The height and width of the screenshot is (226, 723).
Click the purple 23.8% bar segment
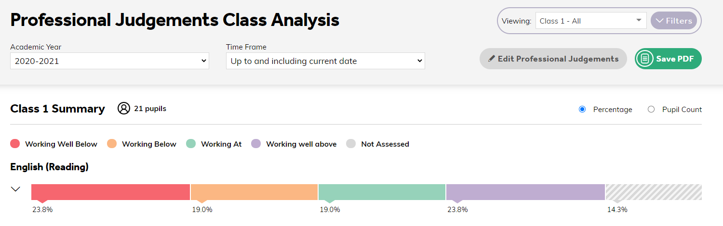click(525, 192)
